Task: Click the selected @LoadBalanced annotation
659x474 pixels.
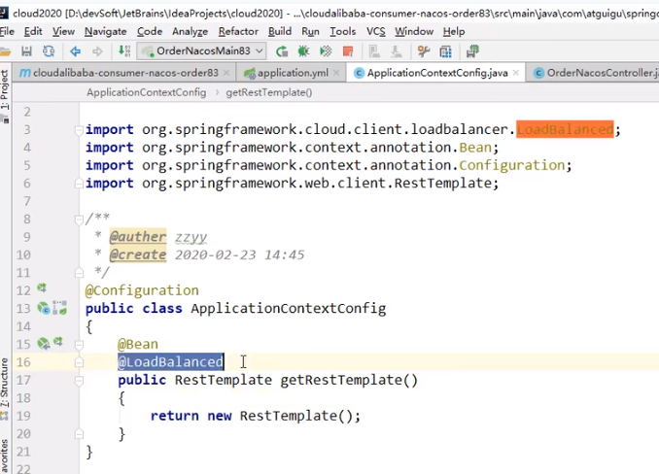Action: click(171, 362)
